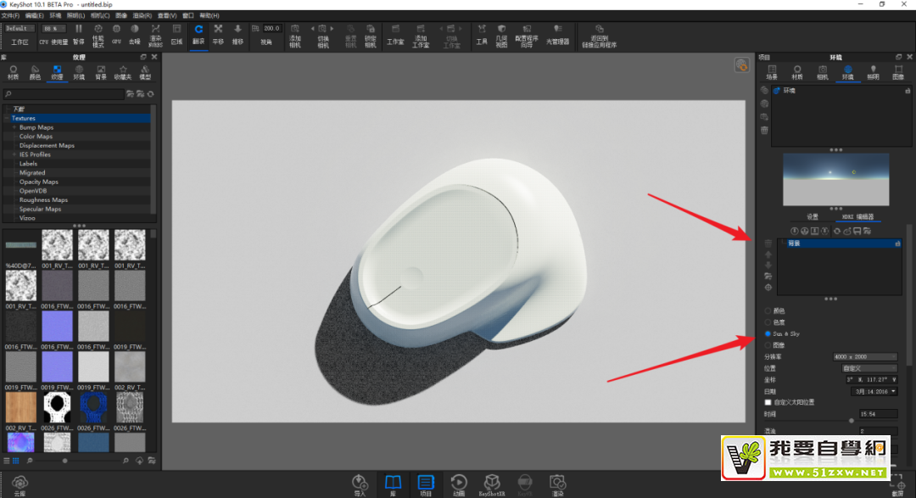Click the 区域 (Region) toolbar icon
The image size is (916, 498).
(x=176, y=35)
